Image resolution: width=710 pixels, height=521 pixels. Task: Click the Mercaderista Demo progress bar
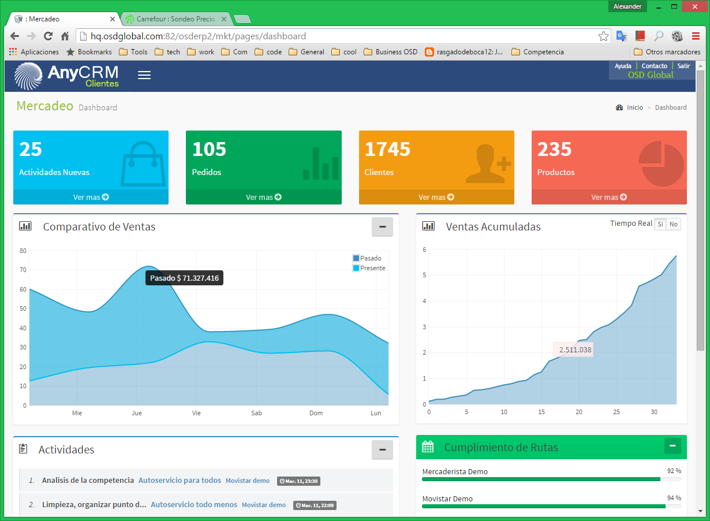[x=551, y=479]
